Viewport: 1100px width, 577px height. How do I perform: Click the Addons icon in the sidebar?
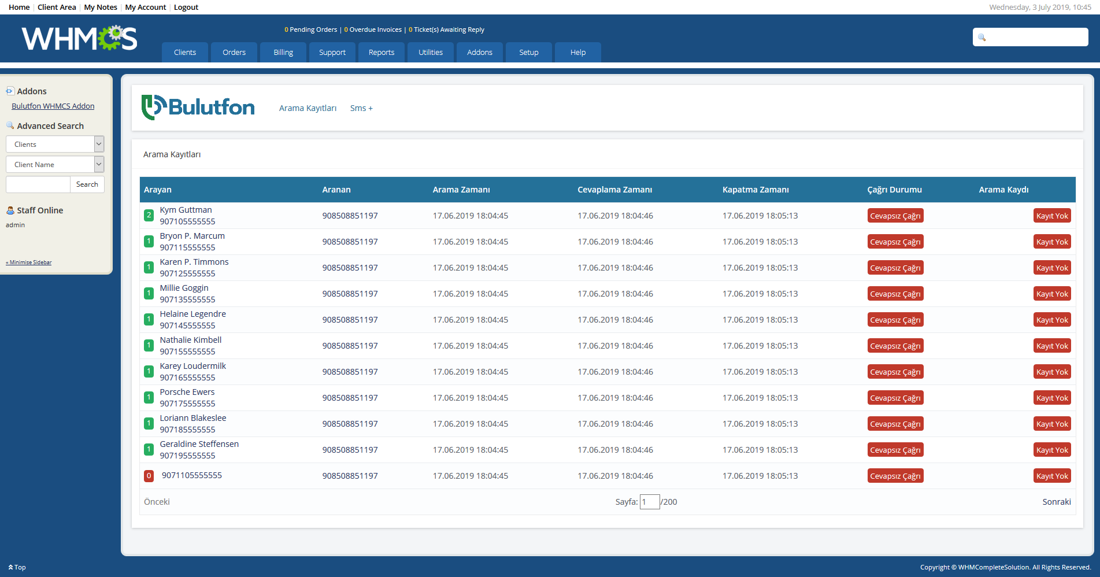click(x=10, y=90)
